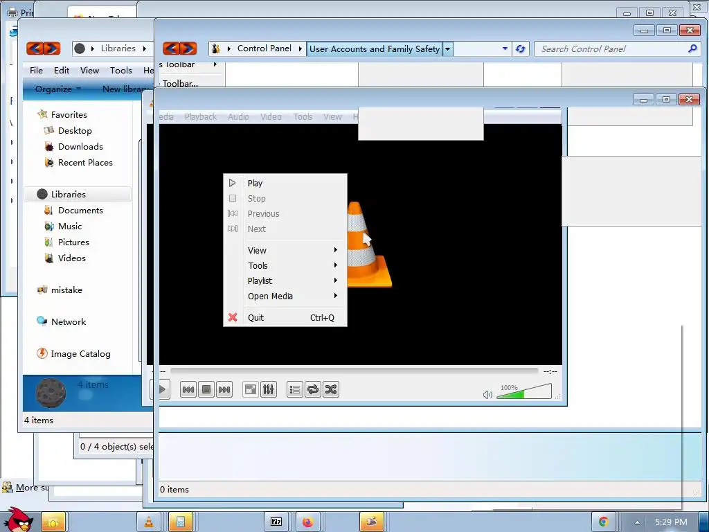Screen dimensions: 709x532
Task: Open the VLC Audio menu
Action: 238,117
